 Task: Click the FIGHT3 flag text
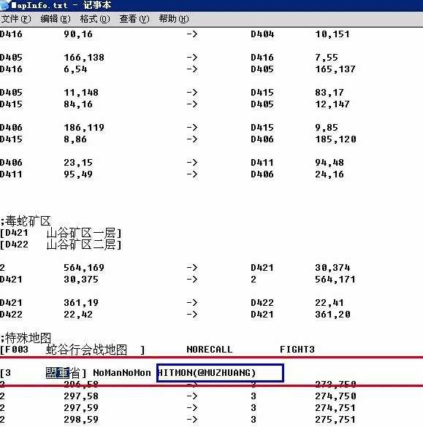(x=297, y=350)
